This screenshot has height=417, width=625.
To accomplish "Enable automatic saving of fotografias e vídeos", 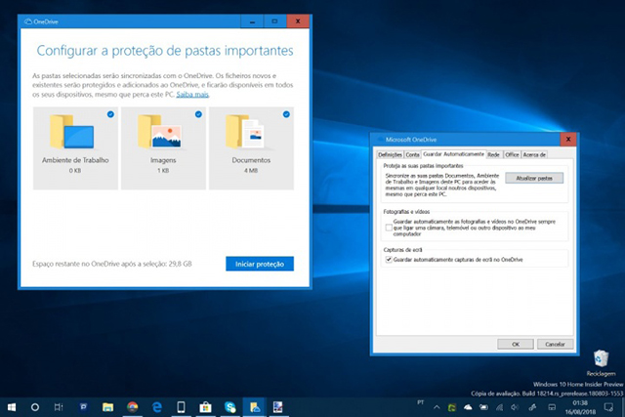I will [389, 228].
